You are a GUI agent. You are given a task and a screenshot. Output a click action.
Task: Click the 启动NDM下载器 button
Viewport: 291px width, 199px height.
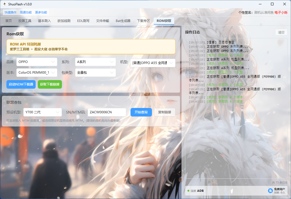click(x=21, y=84)
